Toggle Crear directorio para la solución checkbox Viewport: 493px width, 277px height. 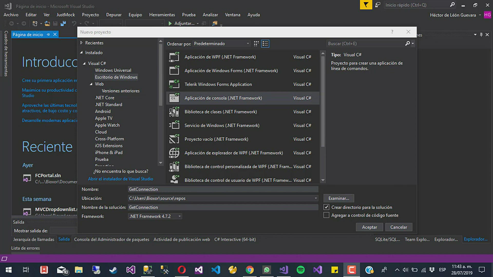click(x=326, y=207)
